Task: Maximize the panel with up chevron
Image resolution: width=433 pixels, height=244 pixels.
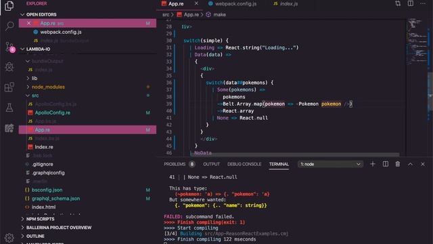Action: pos(411,164)
